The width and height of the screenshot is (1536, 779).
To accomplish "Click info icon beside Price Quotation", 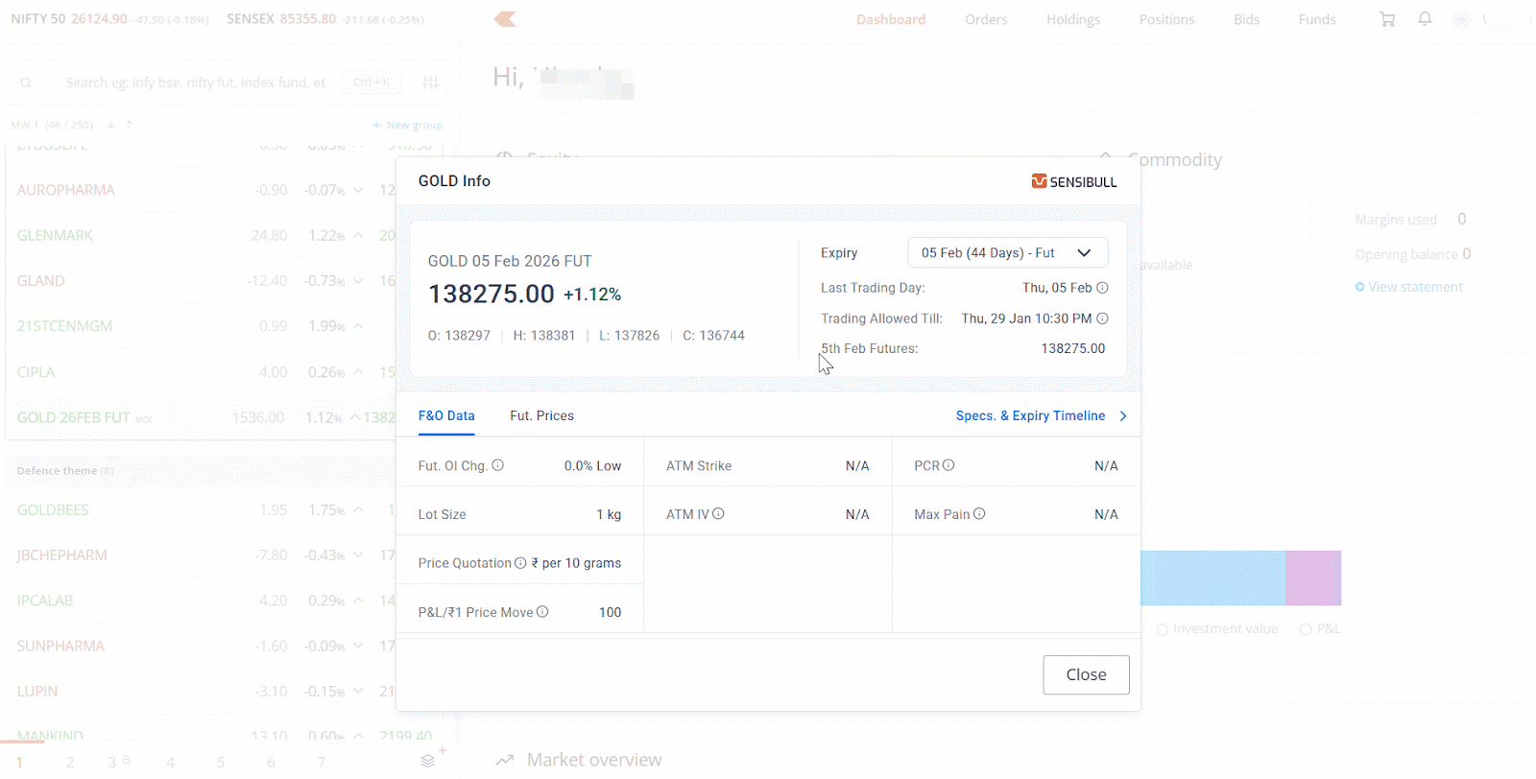I will click(520, 563).
